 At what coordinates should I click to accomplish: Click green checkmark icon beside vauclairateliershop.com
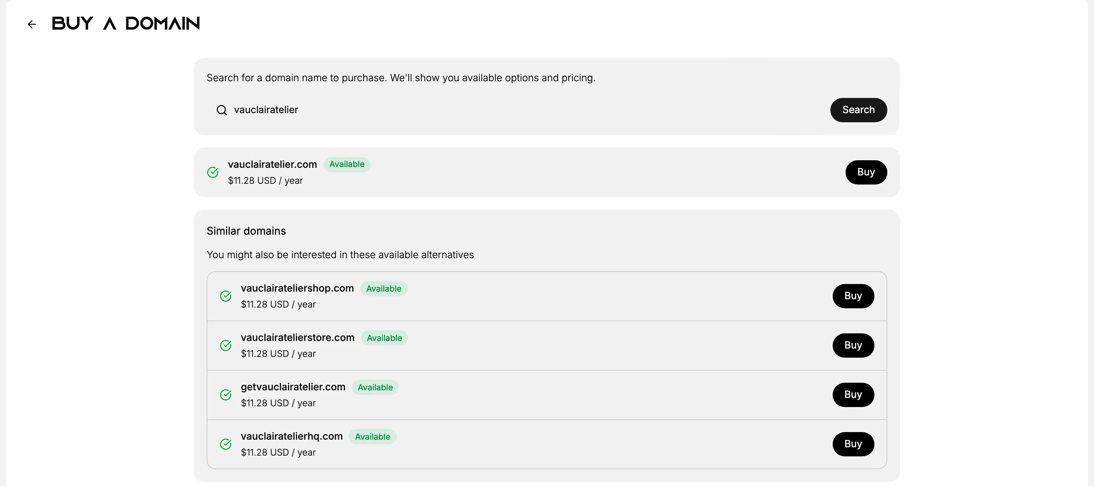pyautogui.click(x=226, y=296)
